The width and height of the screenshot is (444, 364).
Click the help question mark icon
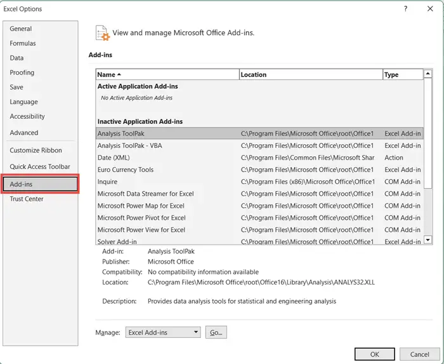click(x=405, y=9)
